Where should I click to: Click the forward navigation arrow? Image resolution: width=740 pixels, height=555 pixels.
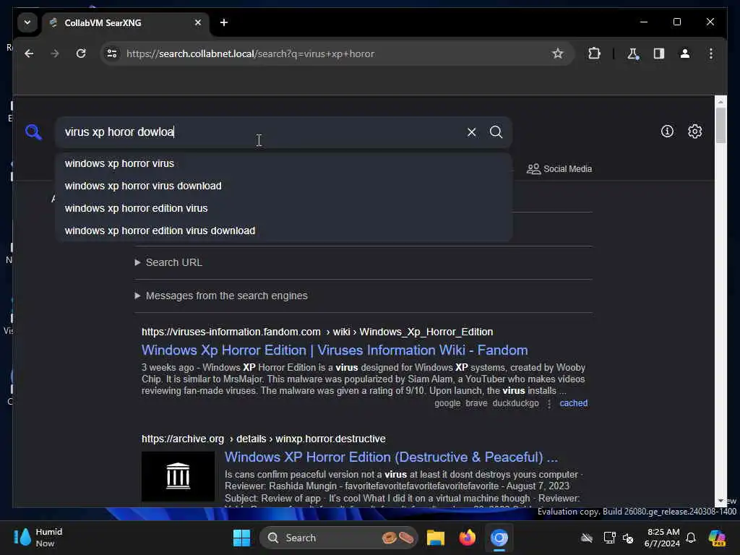55,53
